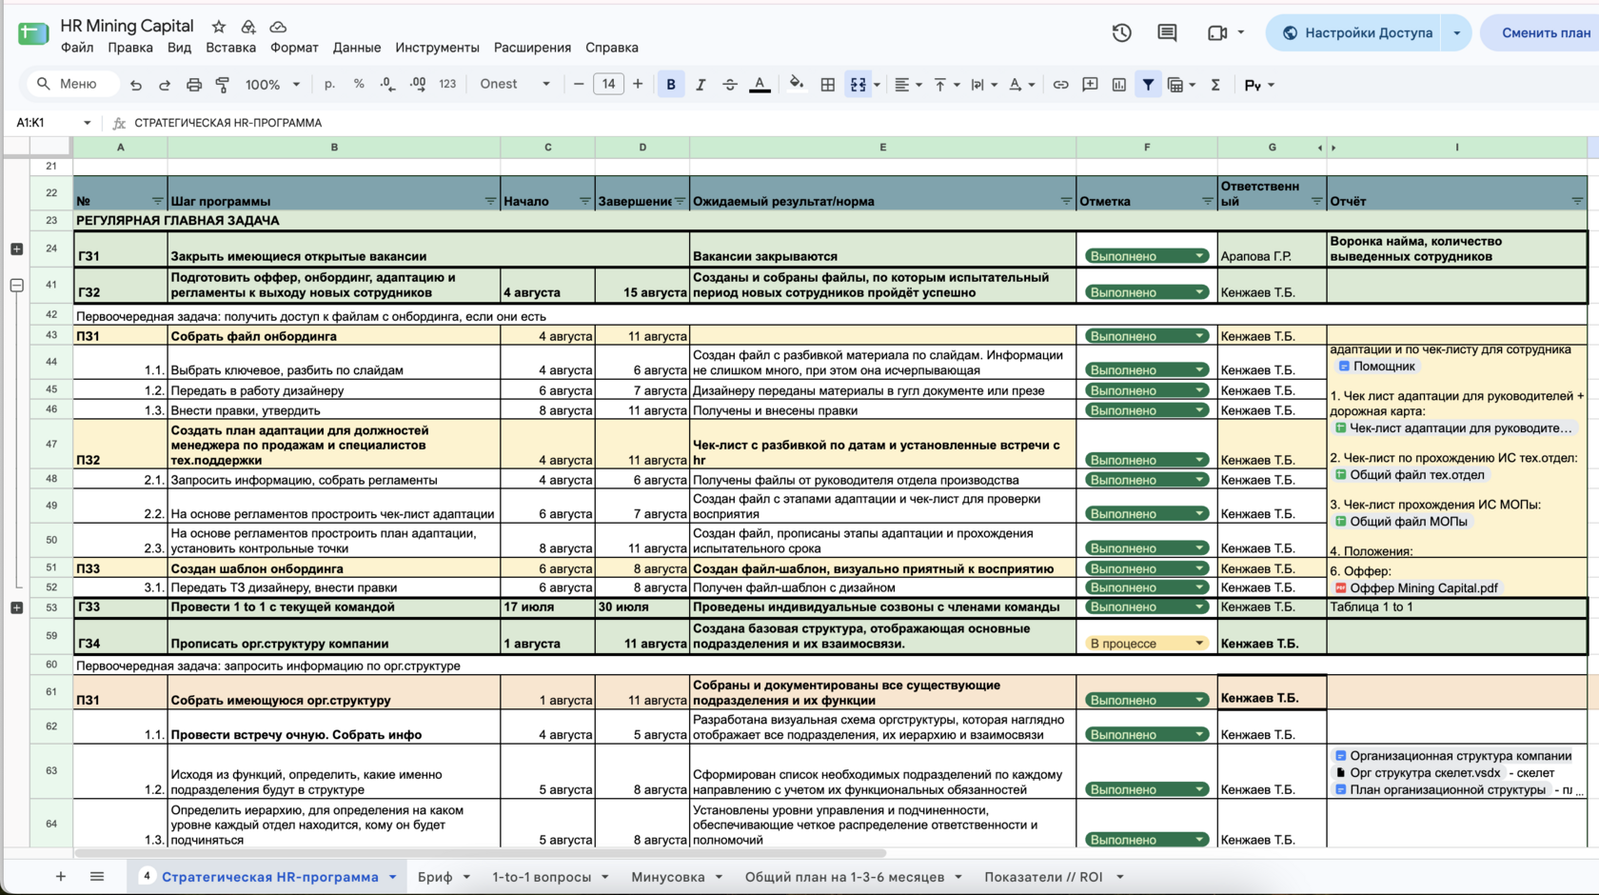Switch to the Бриф sheet tab
Screen dimensions: 1599x895
[435, 877]
